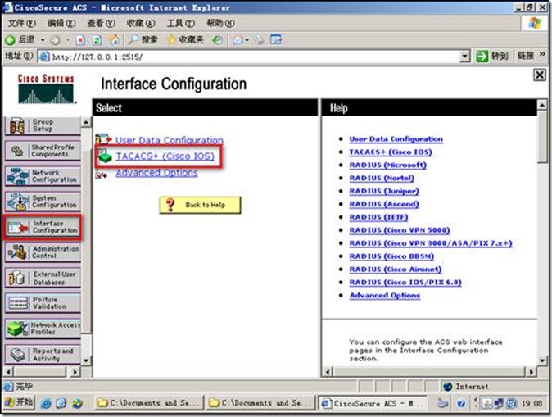Viewport: 552px width, 417px height.
Task: Click the User Data Configuration icon
Action: pos(103,139)
